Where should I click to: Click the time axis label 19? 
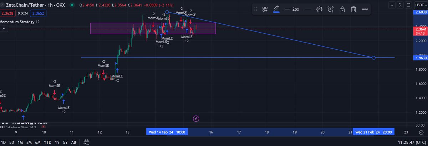click(295, 132)
